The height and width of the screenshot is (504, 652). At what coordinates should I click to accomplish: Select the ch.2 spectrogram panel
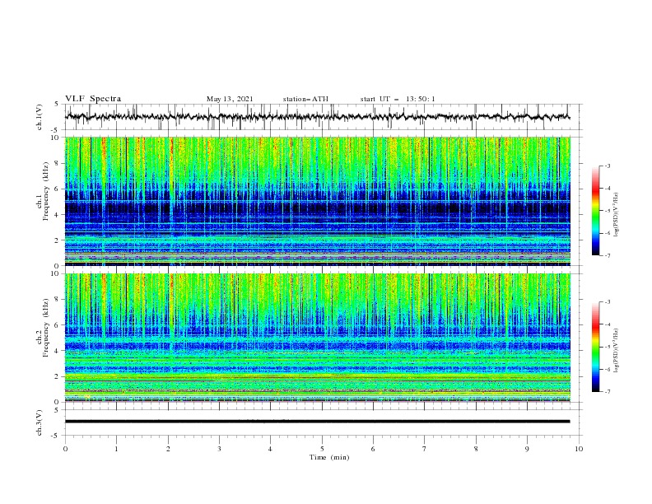tap(318, 338)
